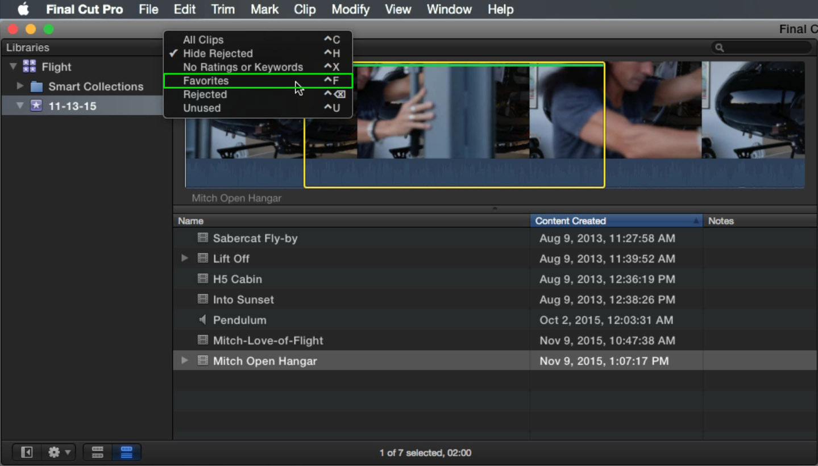Screen dimensions: 818x466
Task: Open the Final Cut Pro application menu
Action: [x=84, y=10]
